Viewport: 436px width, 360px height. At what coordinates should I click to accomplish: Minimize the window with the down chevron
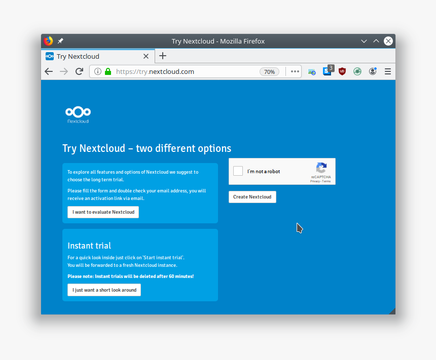coord(364,41)
